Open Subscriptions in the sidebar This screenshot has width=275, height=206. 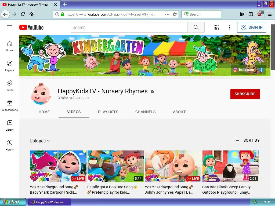click(10, 106)
